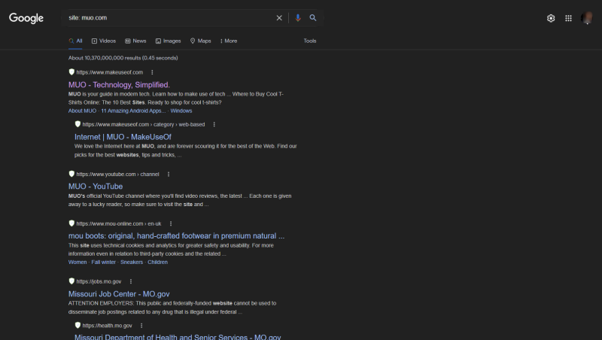Click the About 10,370,000,000 results text
The height and width of the screenshot is (340, 602).
click(x=123, y=58)
